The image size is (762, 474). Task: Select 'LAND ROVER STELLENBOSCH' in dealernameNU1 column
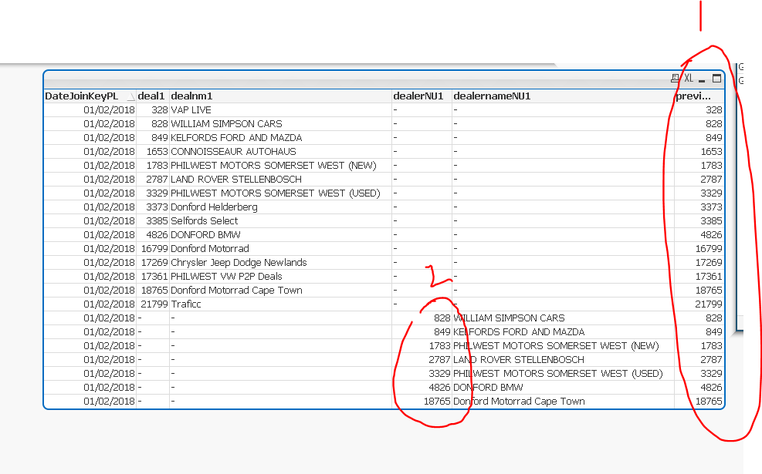pyautogui.click(x=519, y=360)
